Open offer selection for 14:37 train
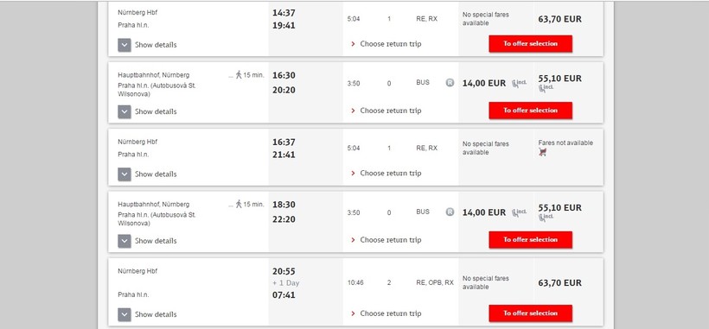This screenshot has width=709, height=329. 530,44
